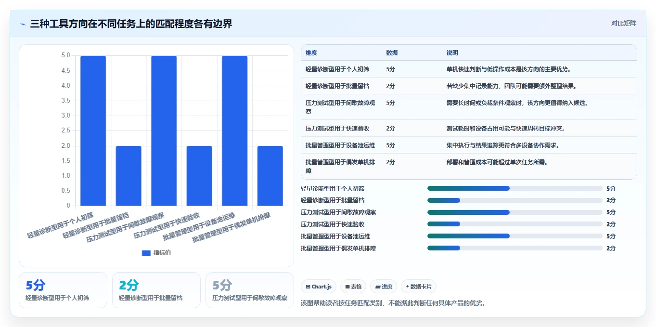This screenshot has width=656, height=327.
Task: Select the 数据卡片 chip
Action: 419,287
